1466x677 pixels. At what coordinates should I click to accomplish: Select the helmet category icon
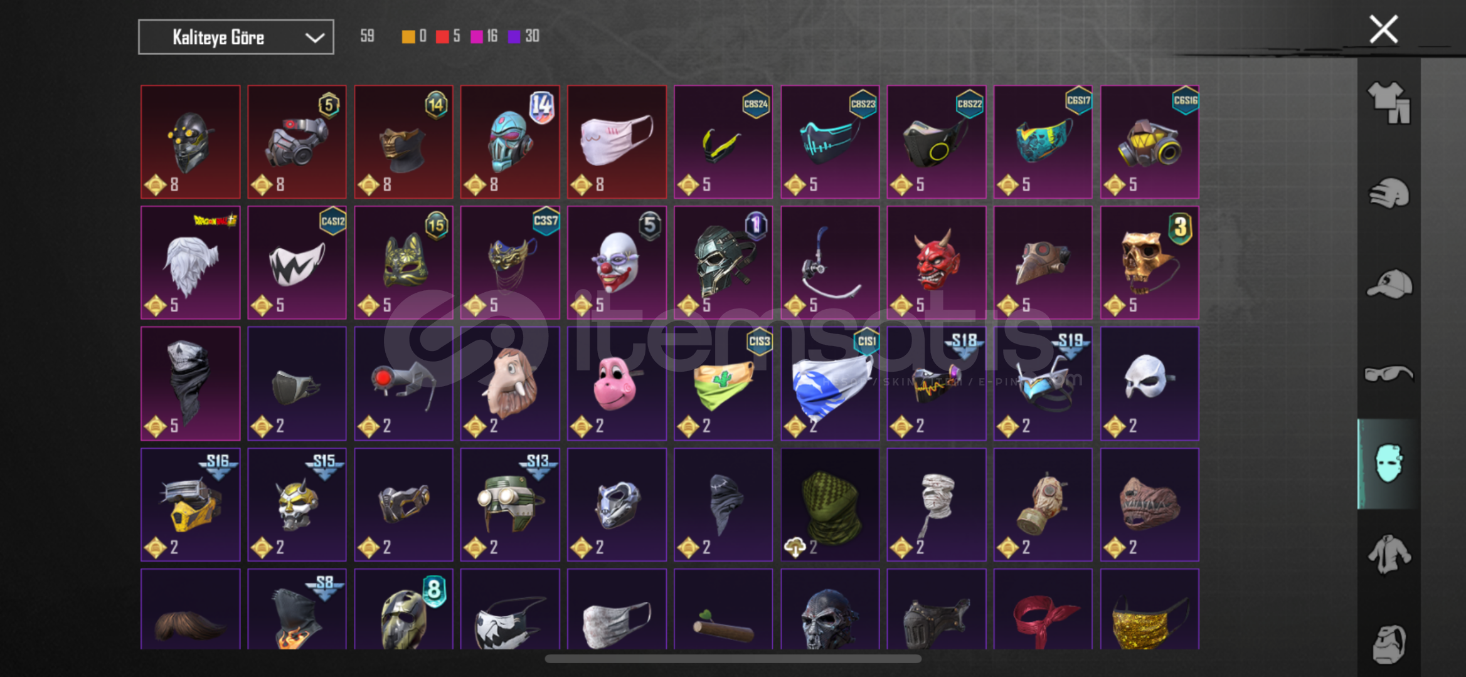tap(1388, 193)
